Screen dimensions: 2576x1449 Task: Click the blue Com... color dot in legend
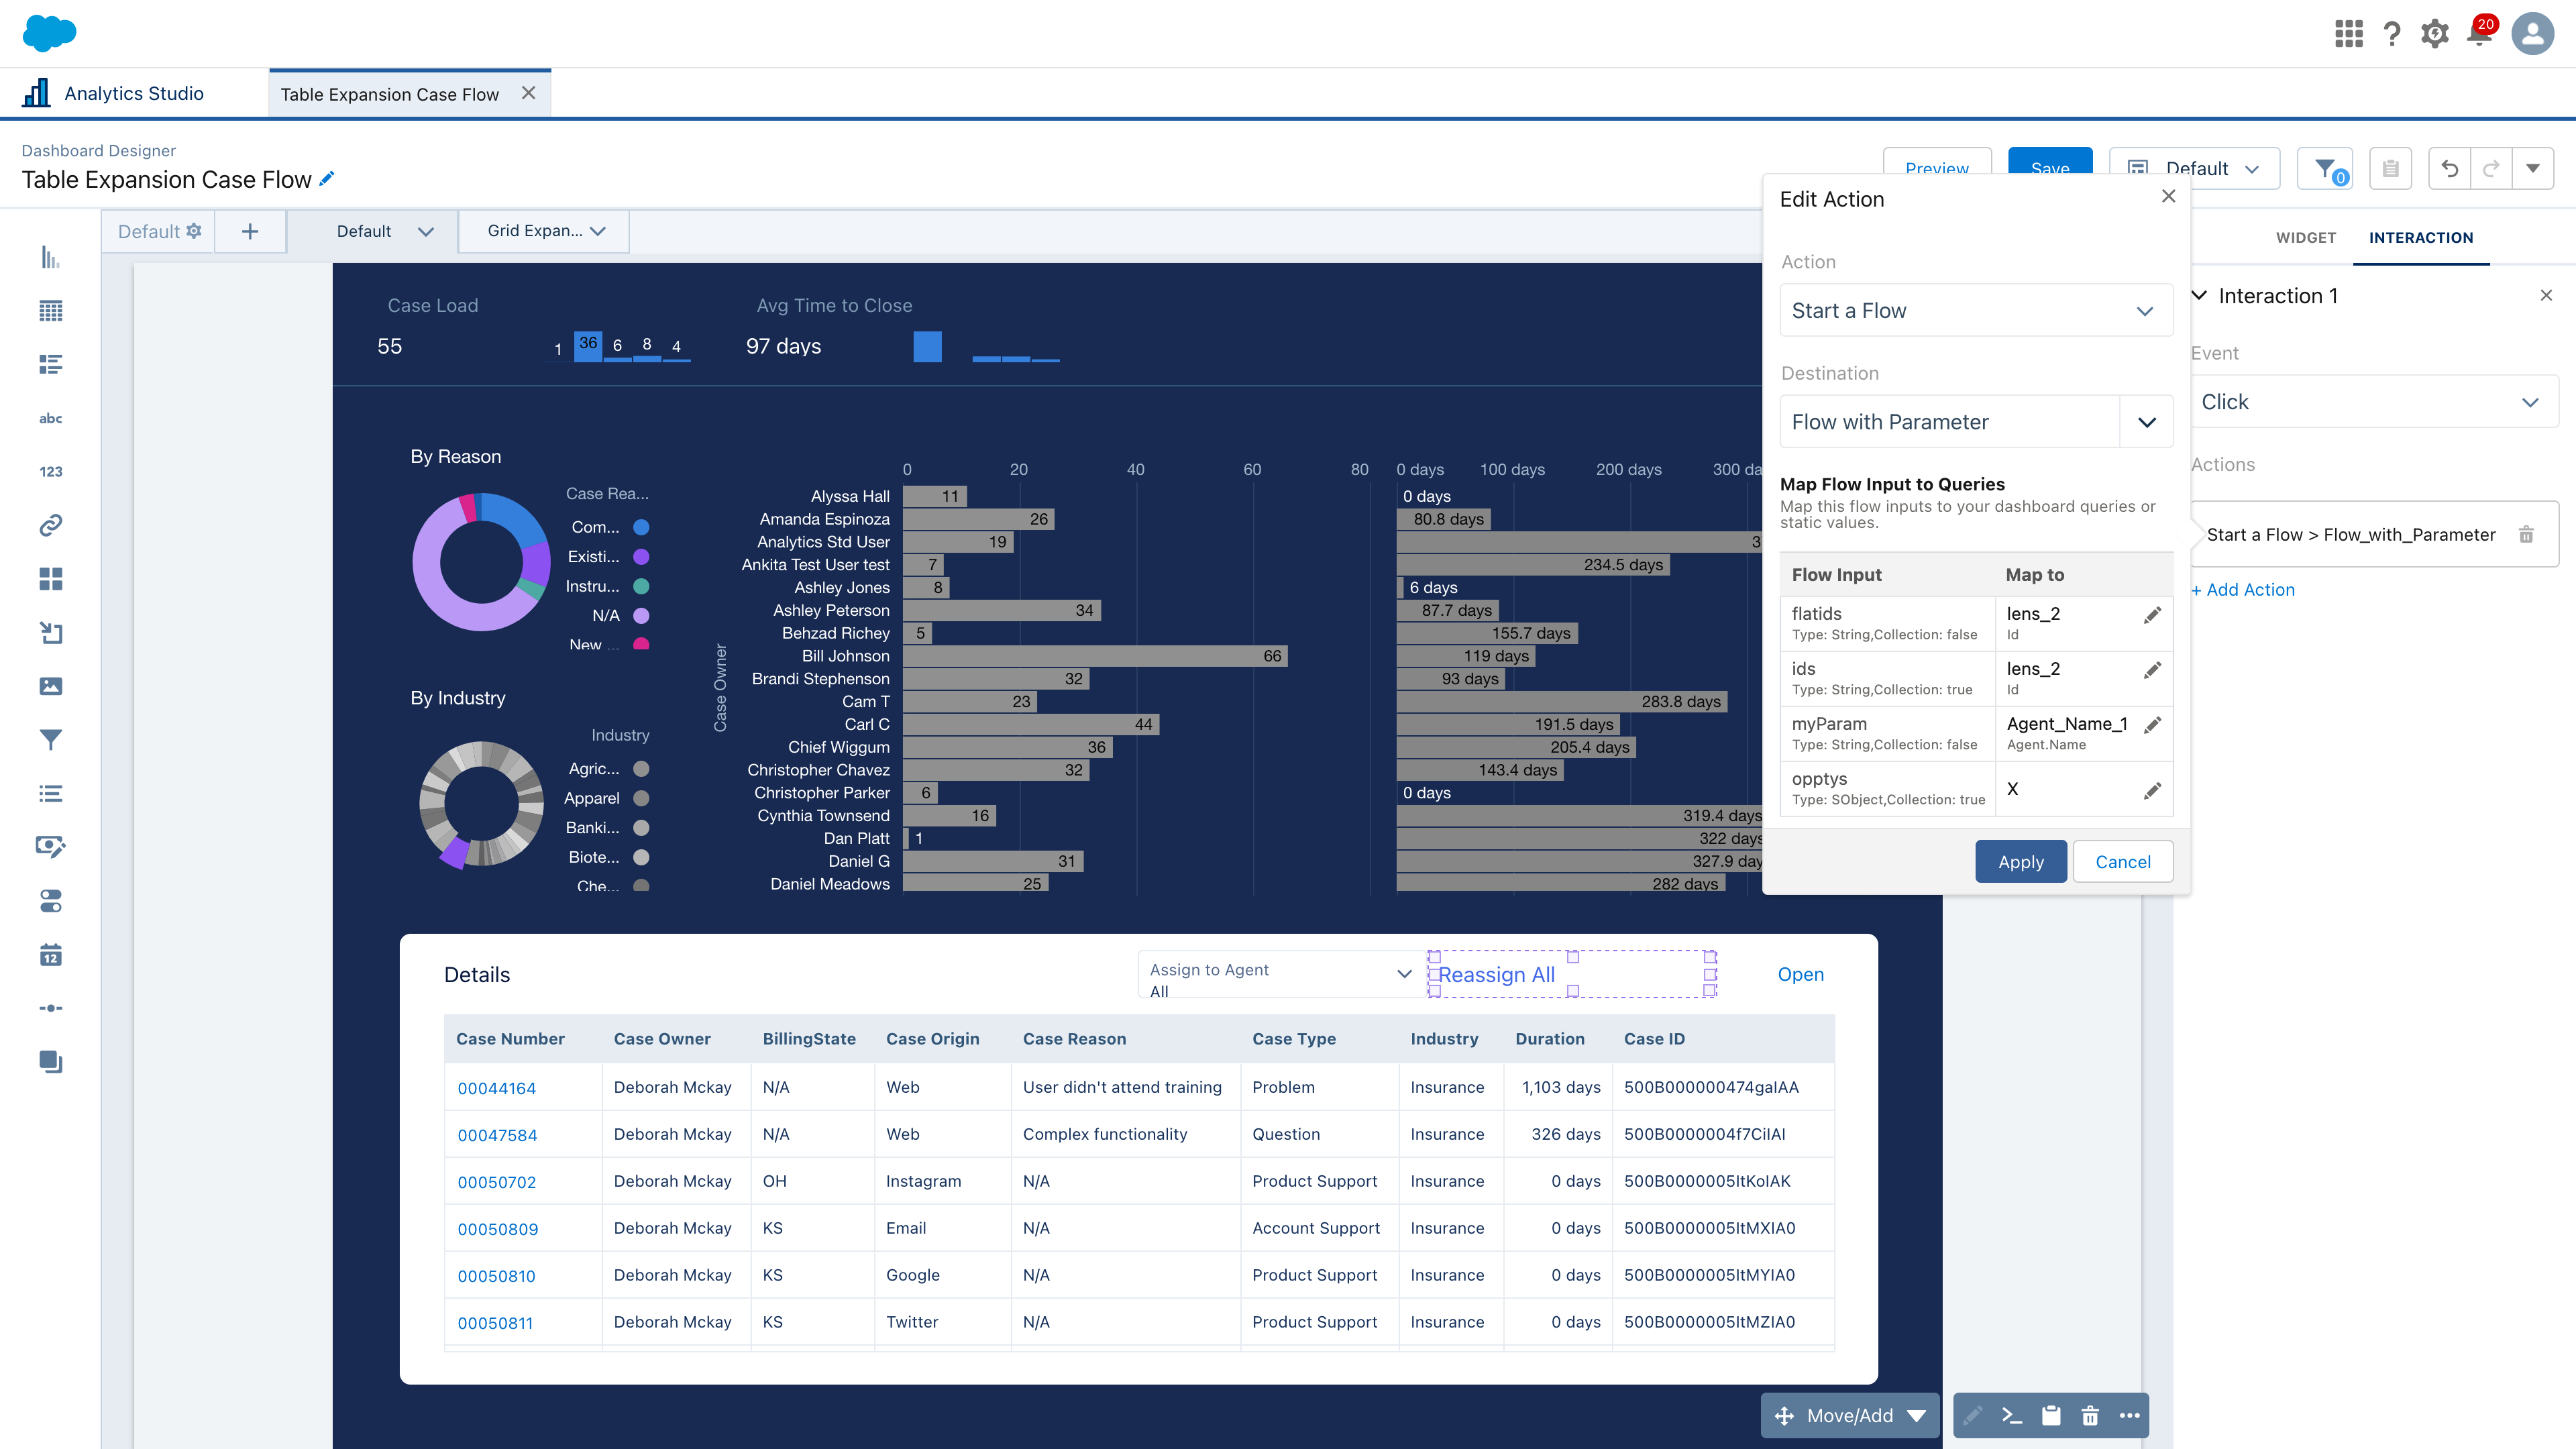(642, 527)
